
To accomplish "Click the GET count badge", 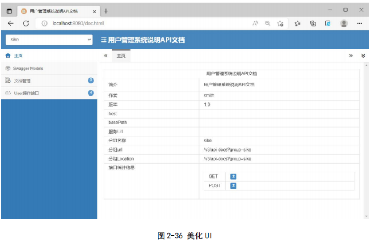I will pos(233,176).
